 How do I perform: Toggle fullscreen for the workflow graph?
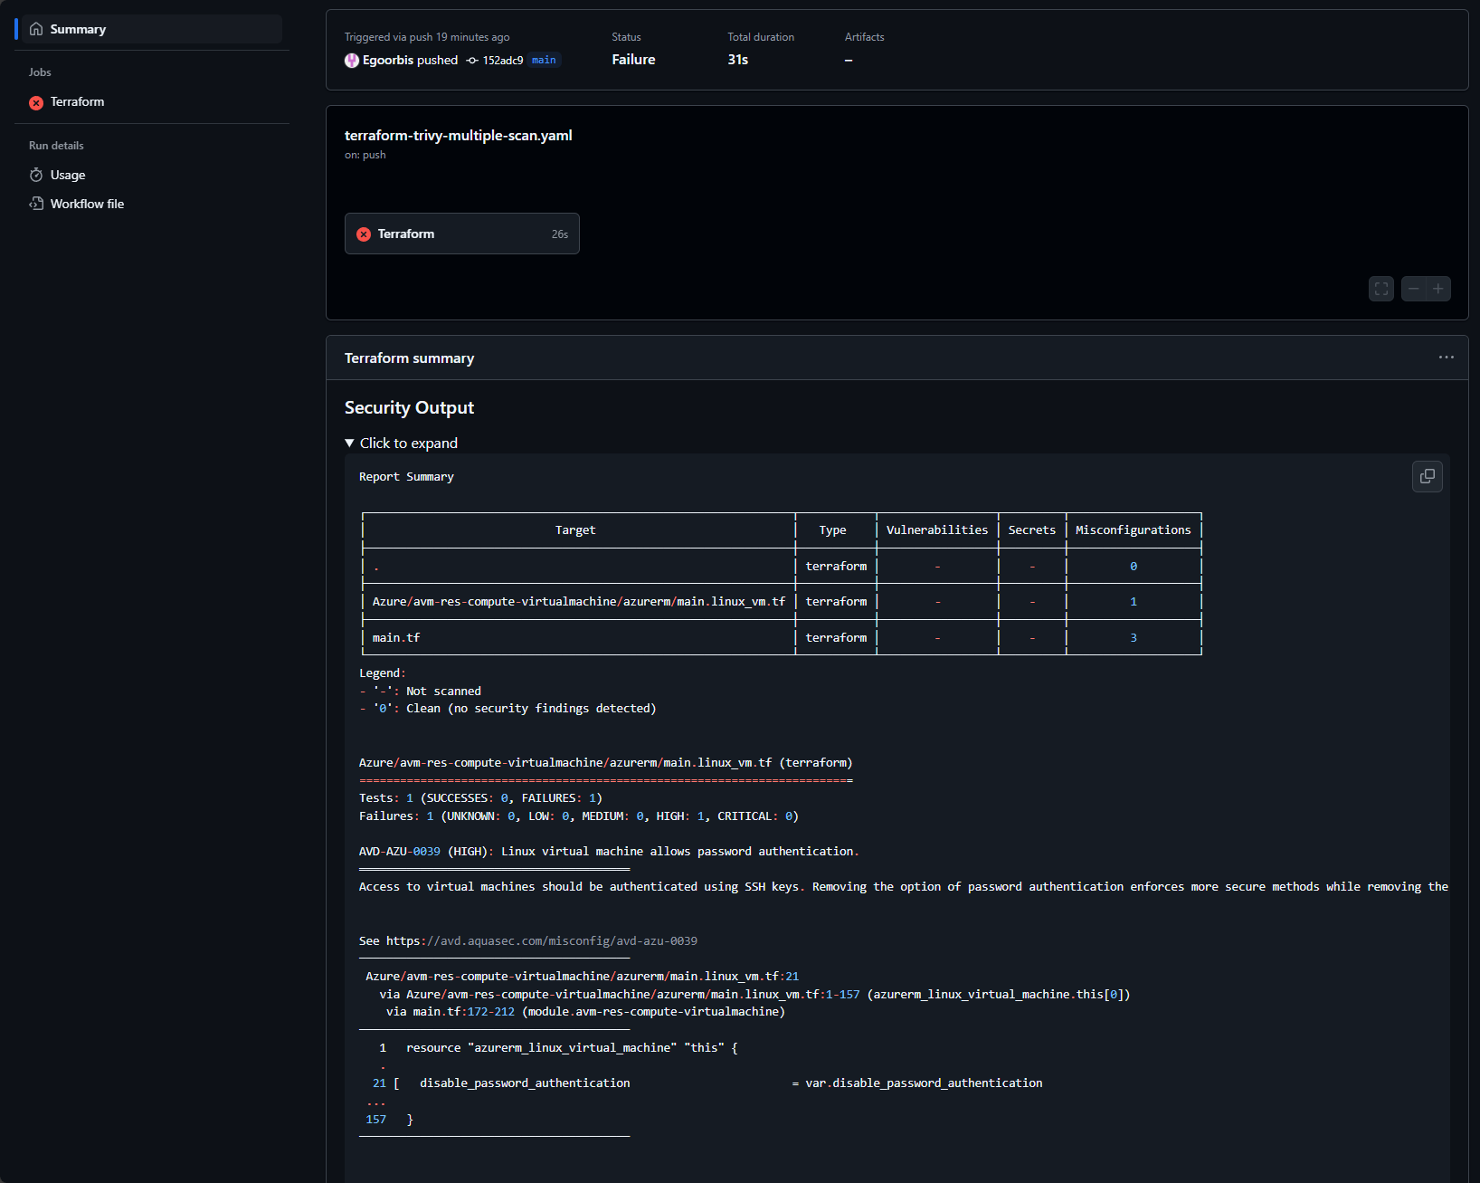pos(1380,289)
